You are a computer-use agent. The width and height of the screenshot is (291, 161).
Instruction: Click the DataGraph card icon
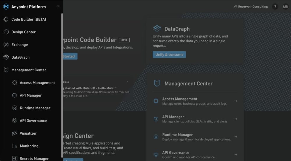(x=157, y=28)
